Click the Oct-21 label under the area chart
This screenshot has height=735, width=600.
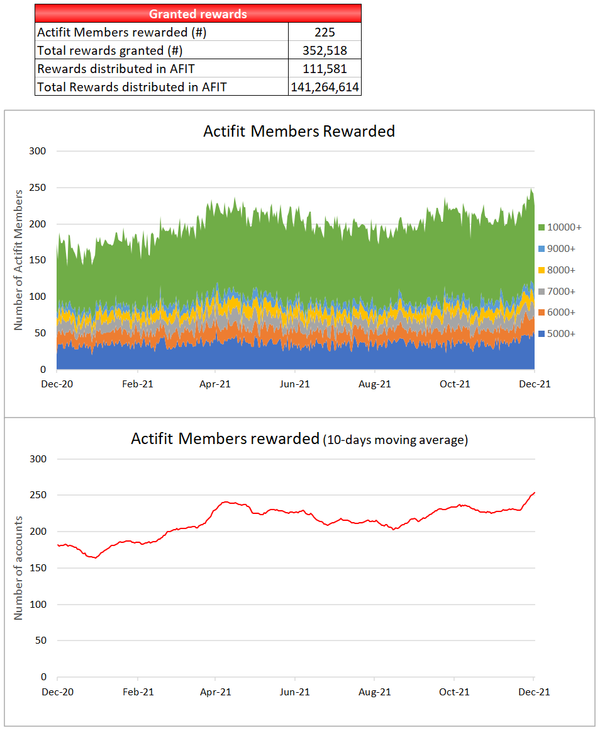tap(455, 384)
